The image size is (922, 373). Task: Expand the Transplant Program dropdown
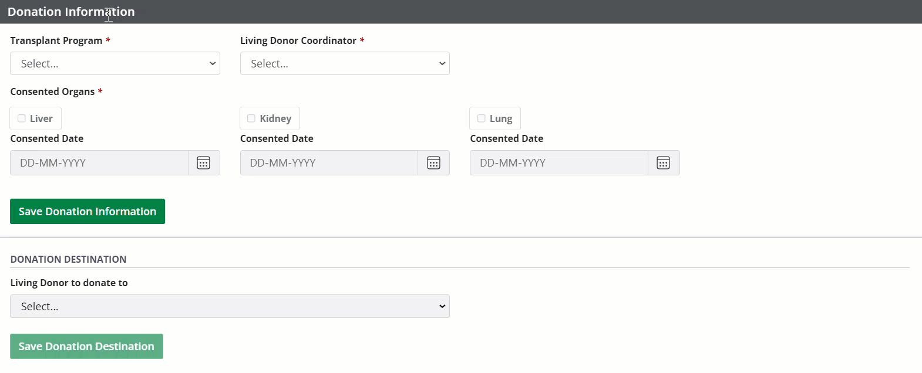(115, 63)
